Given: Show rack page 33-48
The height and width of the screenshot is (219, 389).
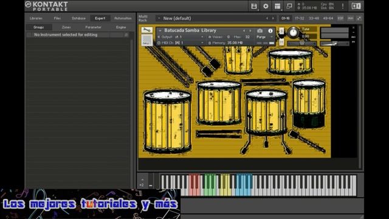Looking at the screenshot, I should (x=314, y=18).
